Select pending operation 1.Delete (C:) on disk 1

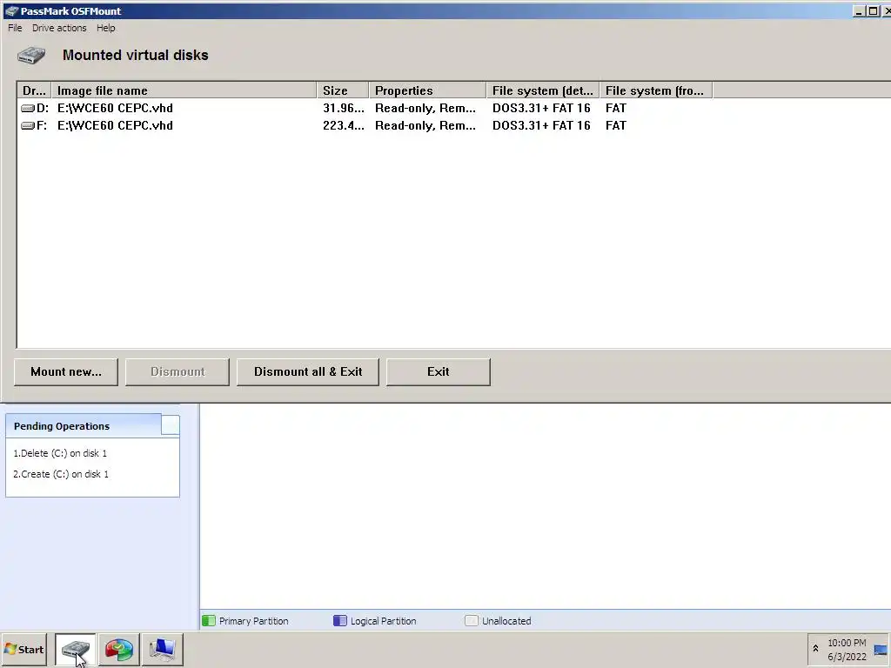click(60, 453)
